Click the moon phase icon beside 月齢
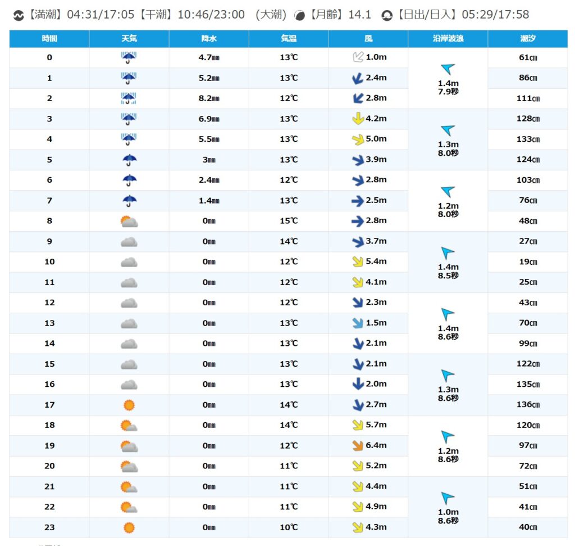The height and width of the screenshot is (546, 575). coord(300,15)
